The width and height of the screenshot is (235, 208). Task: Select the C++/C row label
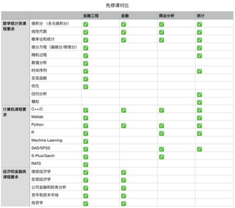(37, 109)
